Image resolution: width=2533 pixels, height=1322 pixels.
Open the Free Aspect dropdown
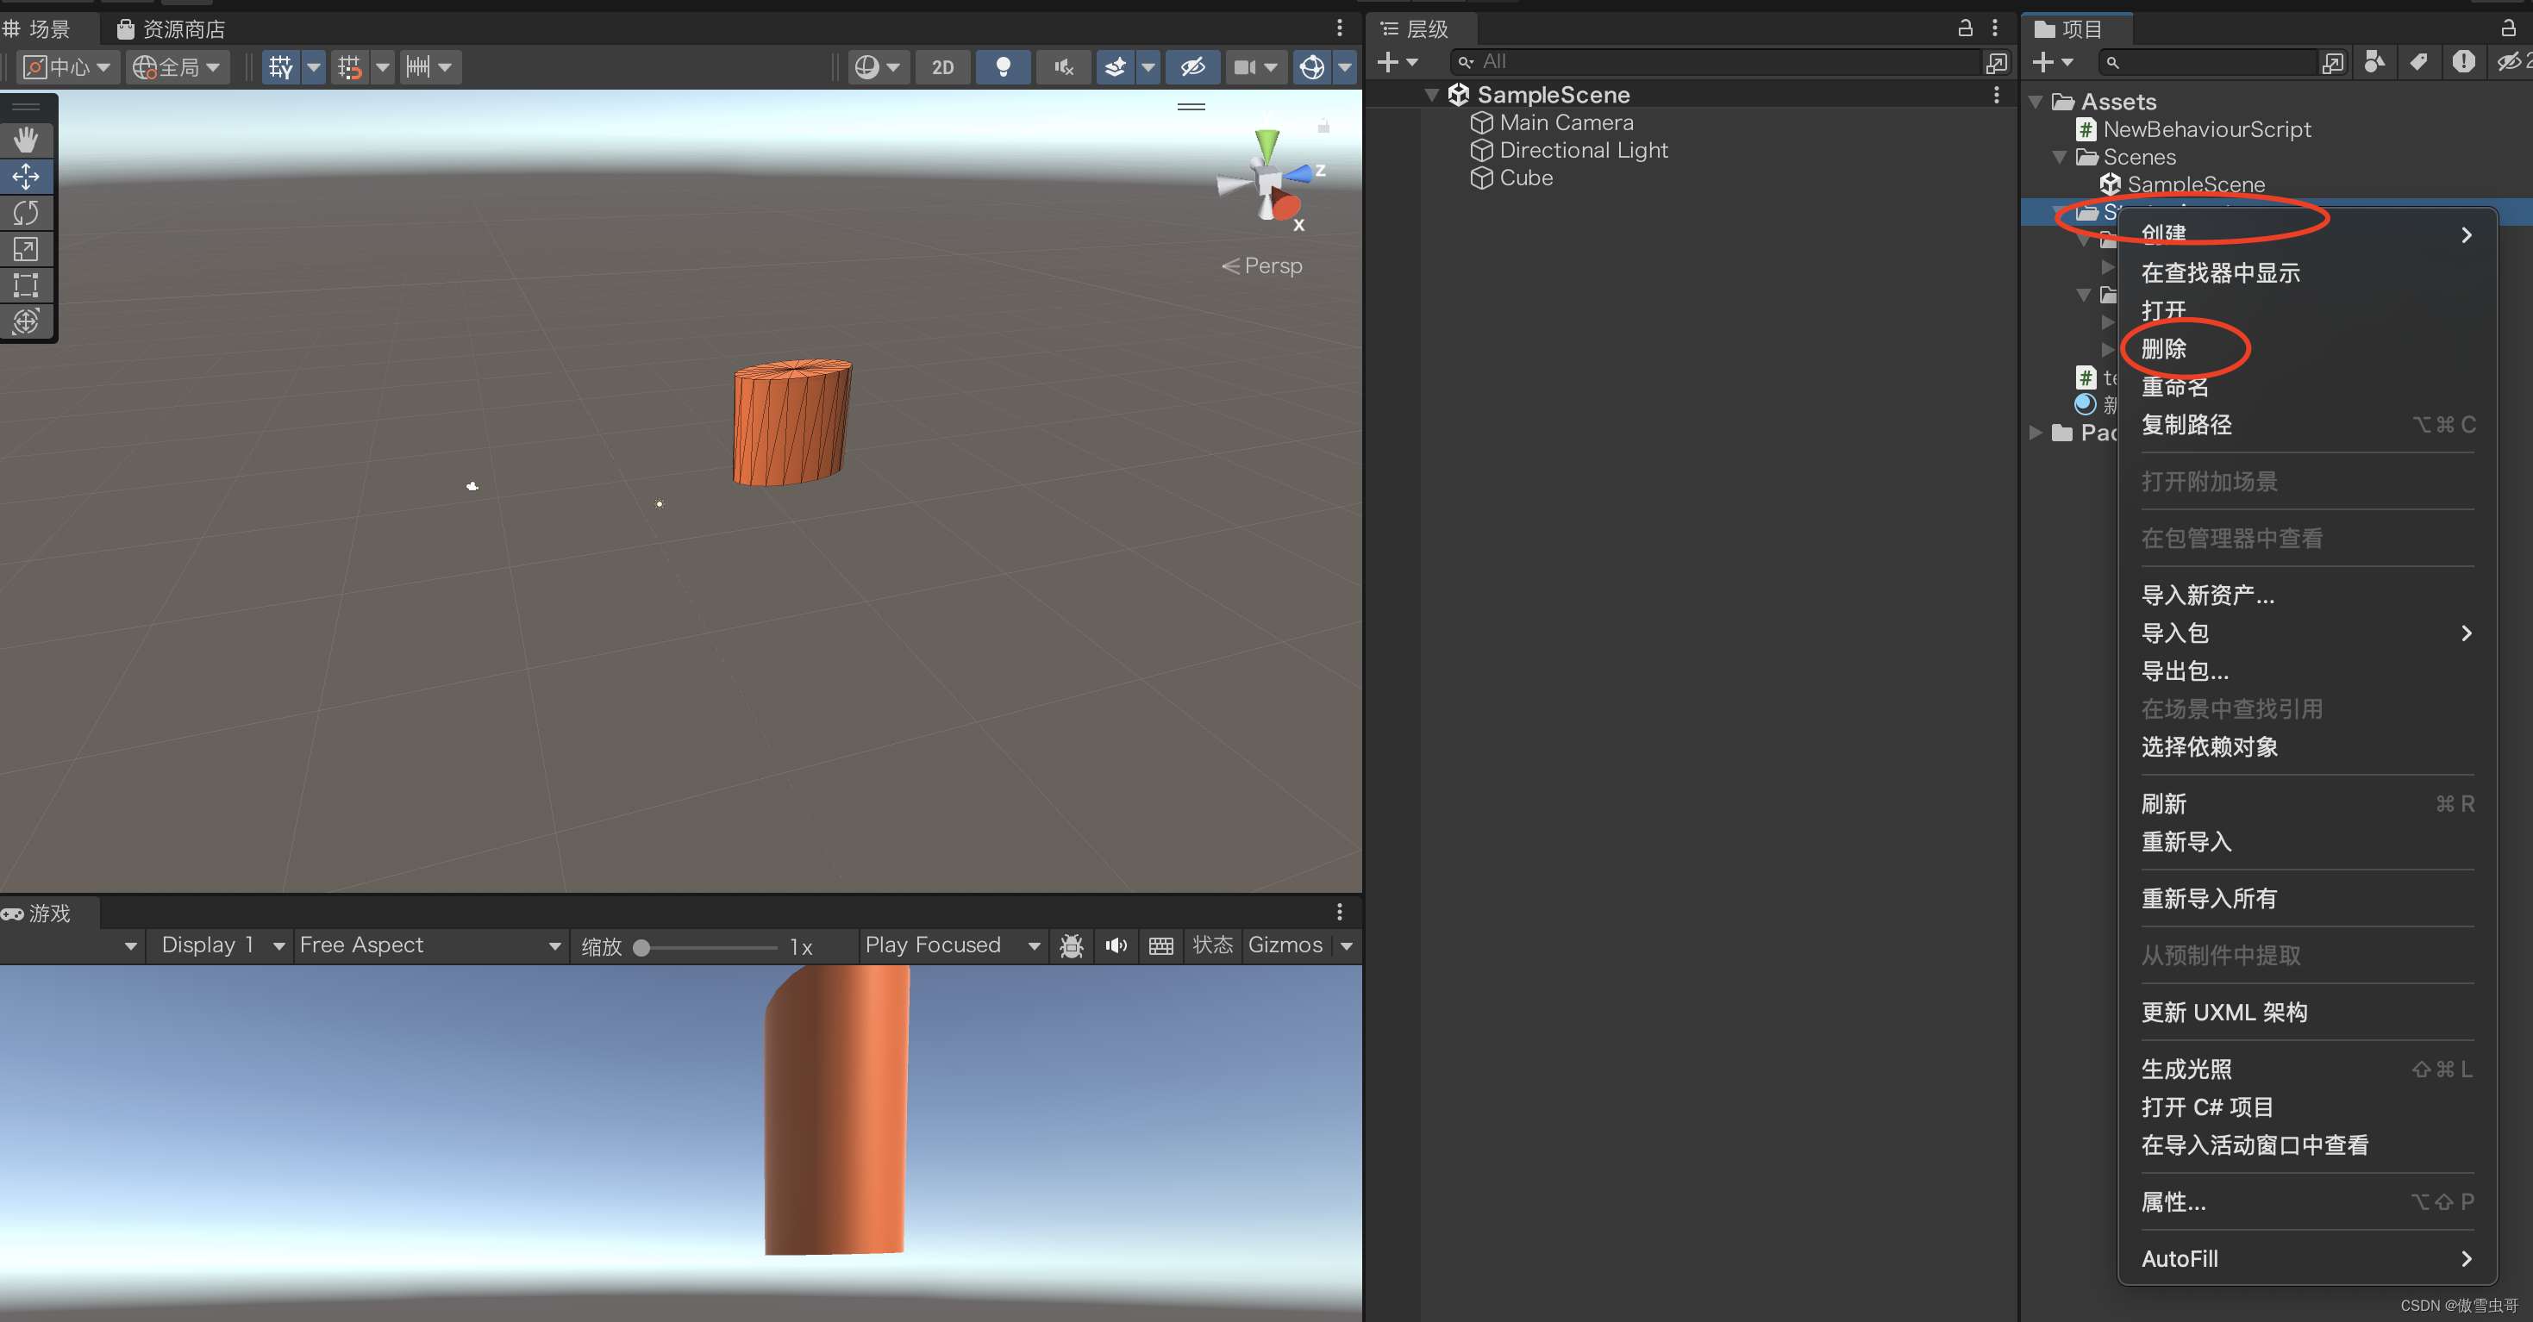[429, 945]
